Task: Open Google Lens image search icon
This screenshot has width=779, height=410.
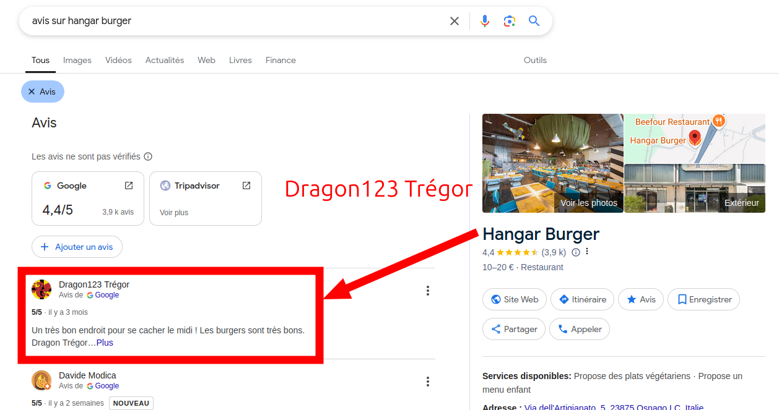Action: [x=510, y=21]
